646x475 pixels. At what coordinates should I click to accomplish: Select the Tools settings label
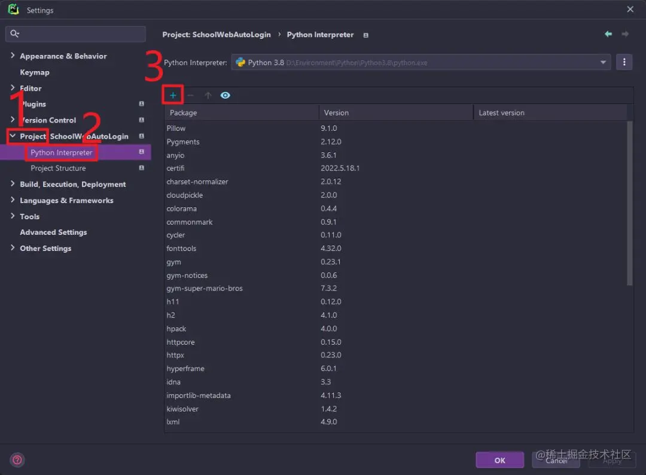(x=30, y=216)
